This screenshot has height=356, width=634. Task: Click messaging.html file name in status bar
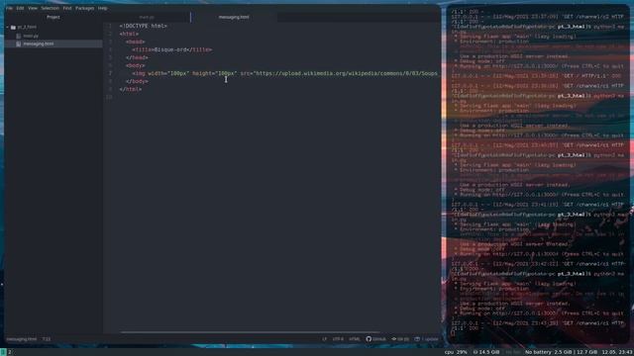[x=22, y=339]
